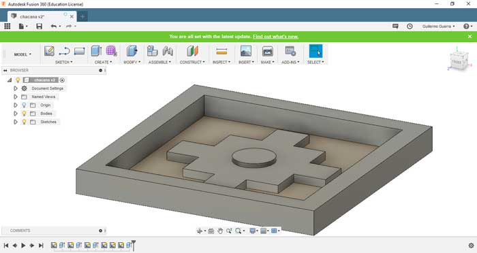Image resolution: width=477 pixels, height=253 pixels.
Task: Expand the Origin folder
Action: pos(16,105)
